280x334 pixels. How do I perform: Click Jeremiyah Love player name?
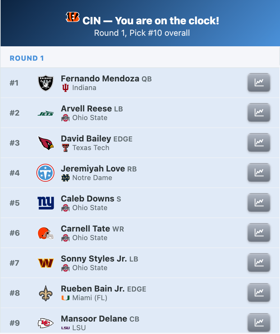click(x=93, y=169)
